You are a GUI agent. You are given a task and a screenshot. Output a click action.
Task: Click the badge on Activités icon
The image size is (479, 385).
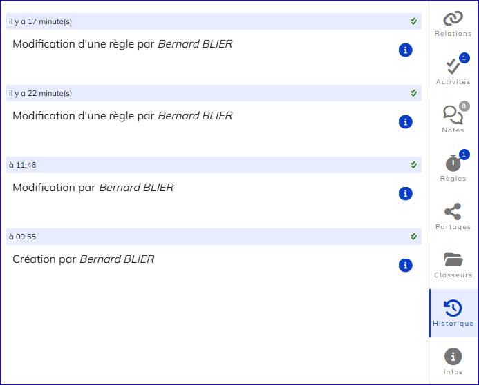click(464, 58)
